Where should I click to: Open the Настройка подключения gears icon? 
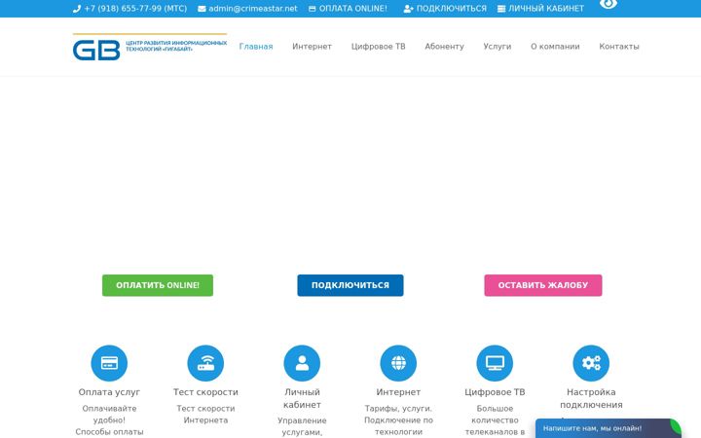pyautogui.click(x=591, y=363)
